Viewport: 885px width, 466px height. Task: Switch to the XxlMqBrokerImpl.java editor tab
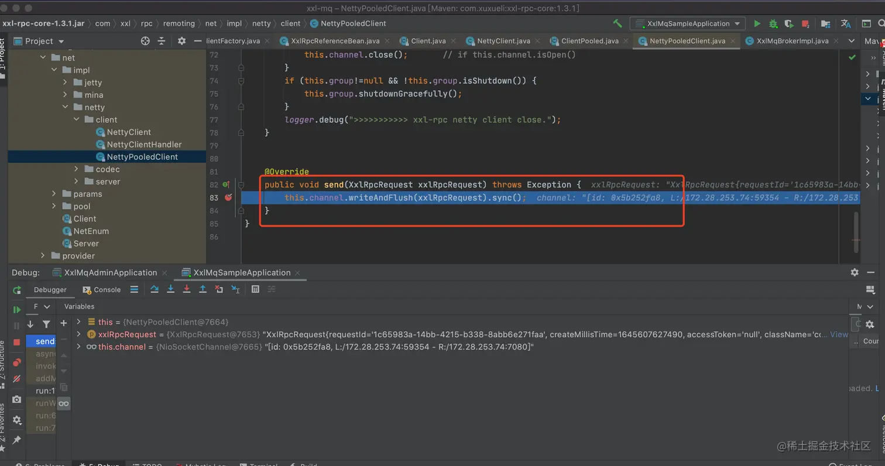pos(792,41)
